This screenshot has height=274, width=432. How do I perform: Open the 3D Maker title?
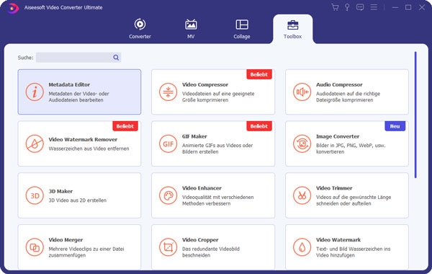[x=60, y=191]
